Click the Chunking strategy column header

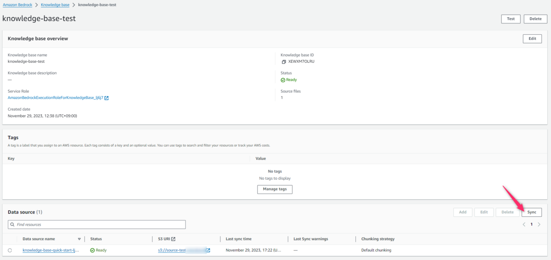pos(378,239)
